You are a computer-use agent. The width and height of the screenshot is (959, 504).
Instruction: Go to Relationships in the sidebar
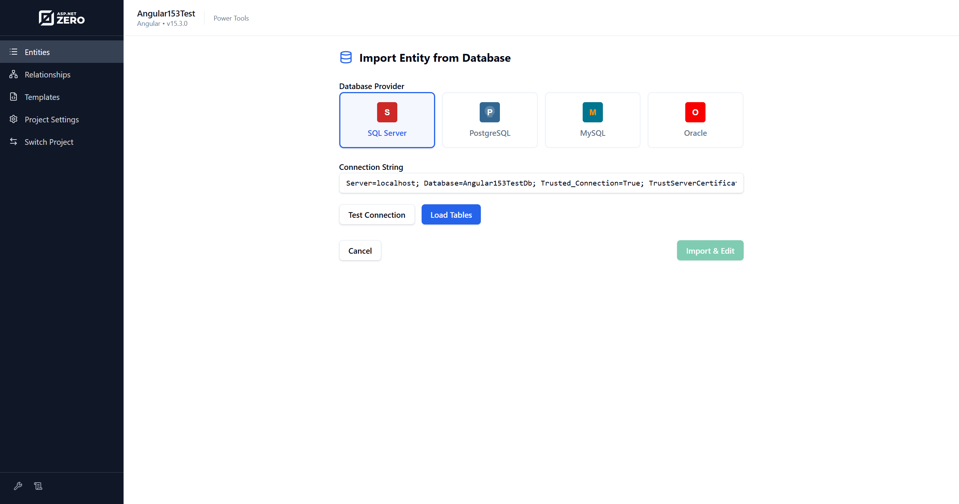tap(62, 74)
